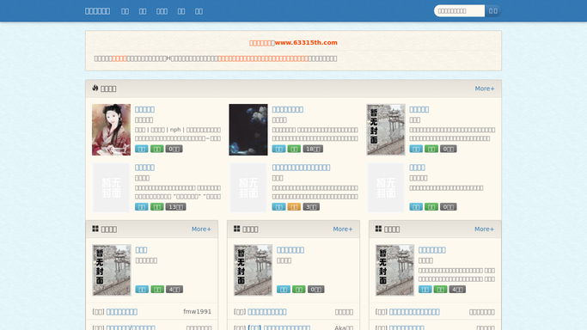Click the author name fmw1991

click(x=198, y=312)
